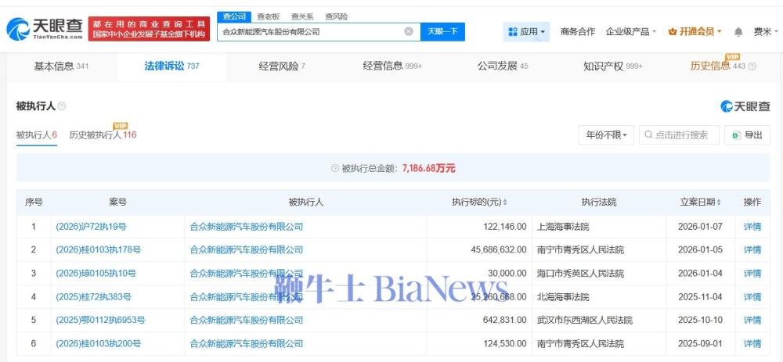Click the help icon next to 被执行人 heading

pos(62,106)
